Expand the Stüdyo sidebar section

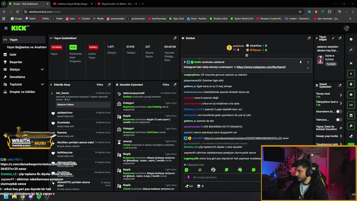[42, 70]
